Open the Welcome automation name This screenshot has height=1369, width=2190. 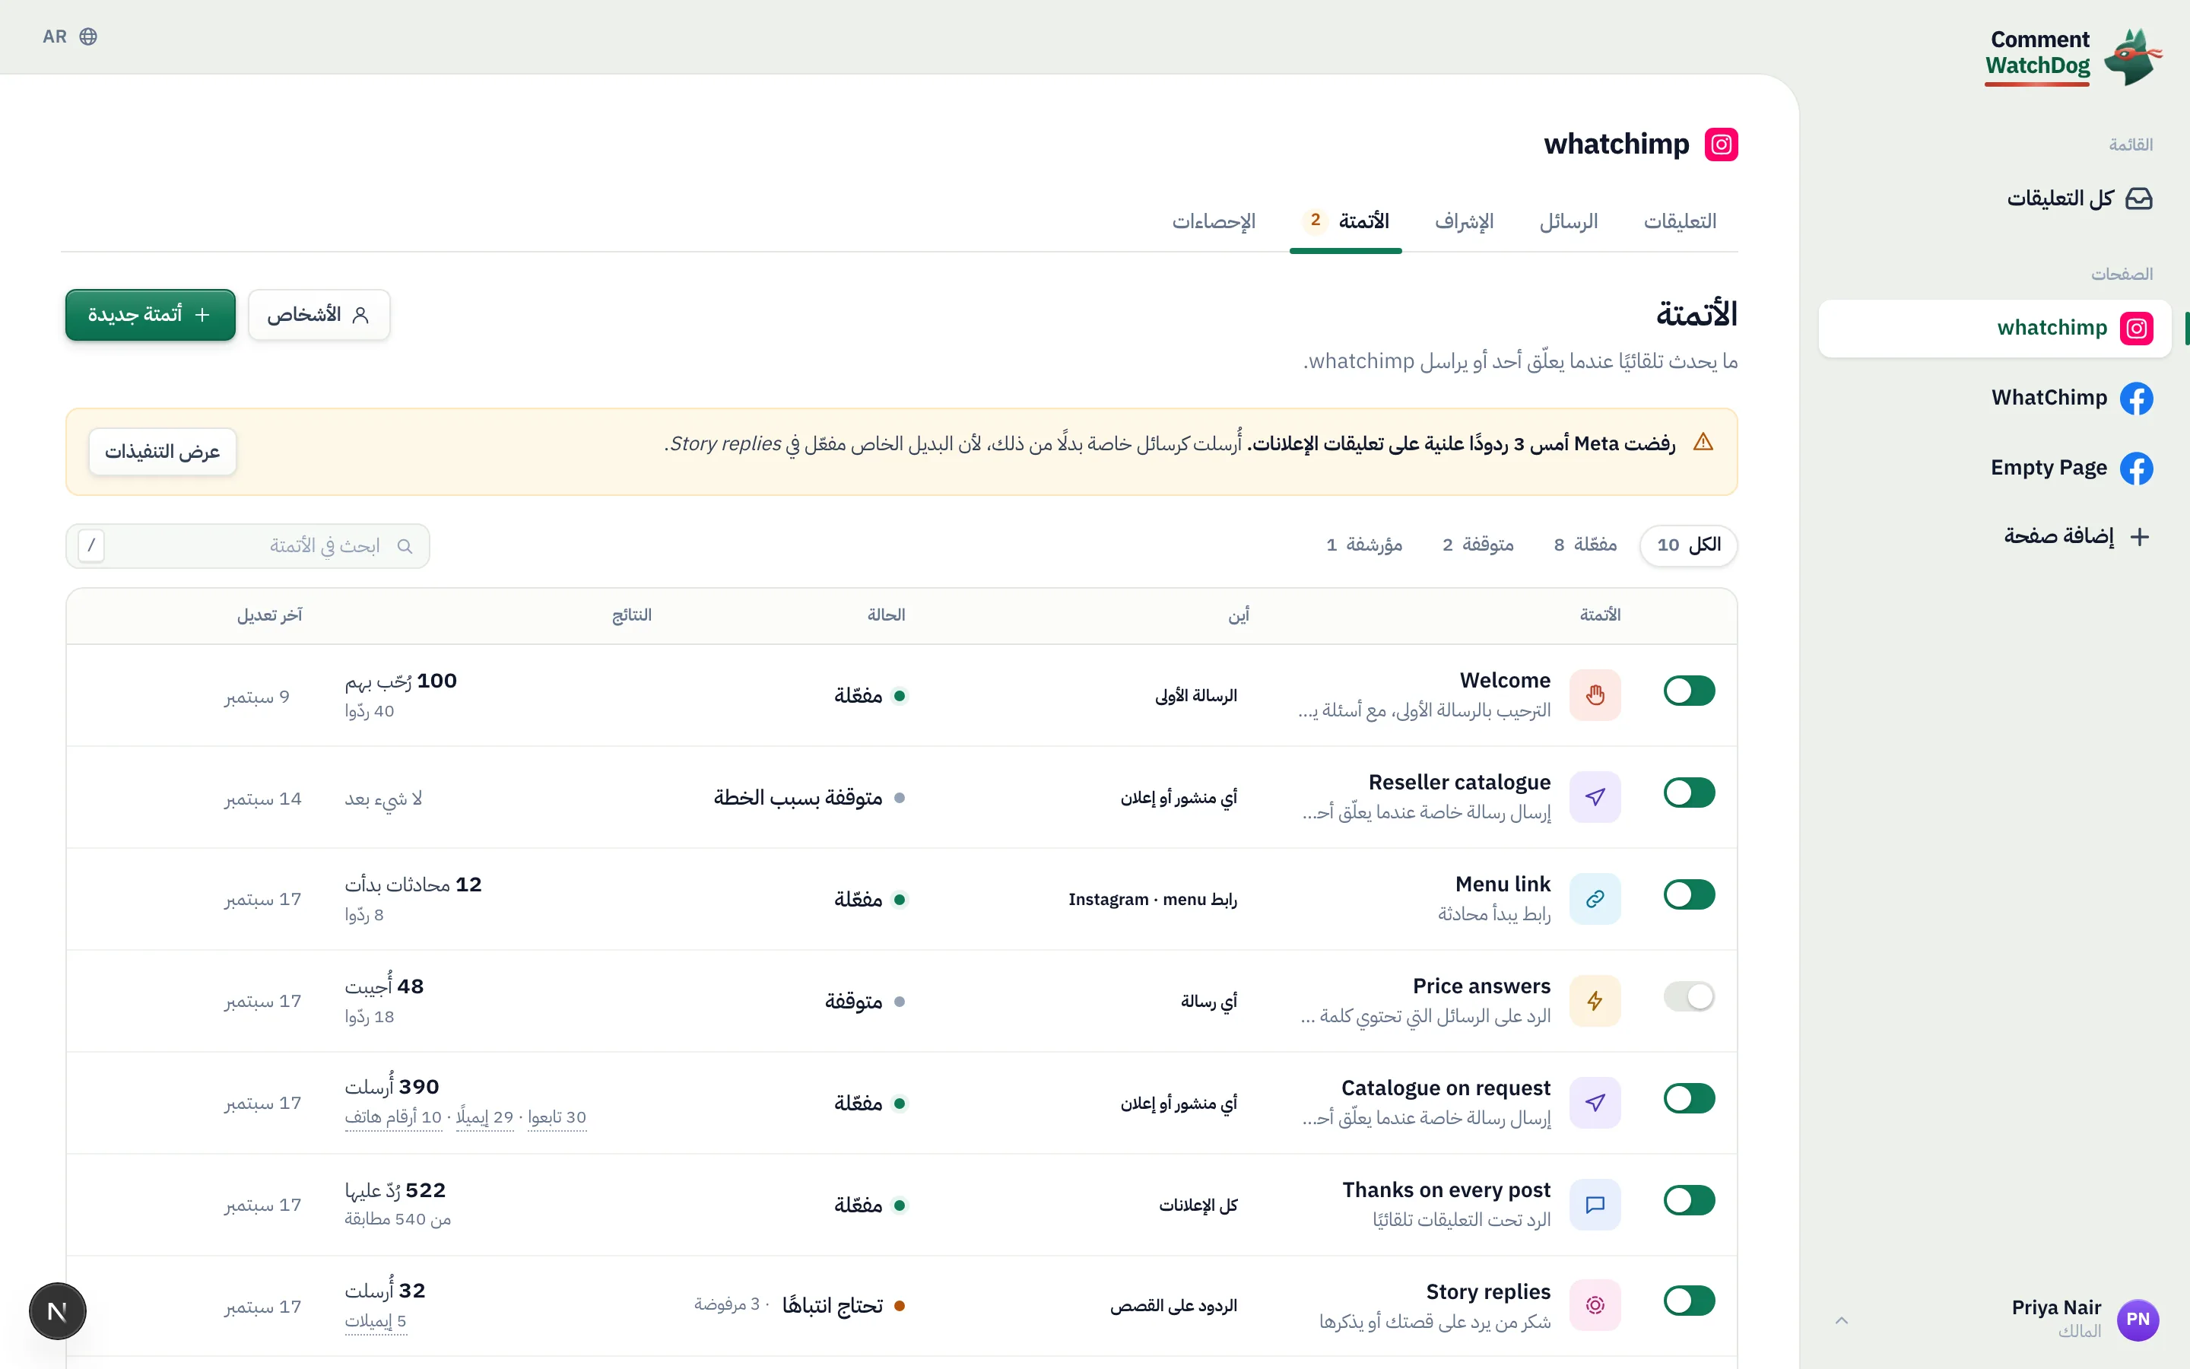[x=1505, y=681]
